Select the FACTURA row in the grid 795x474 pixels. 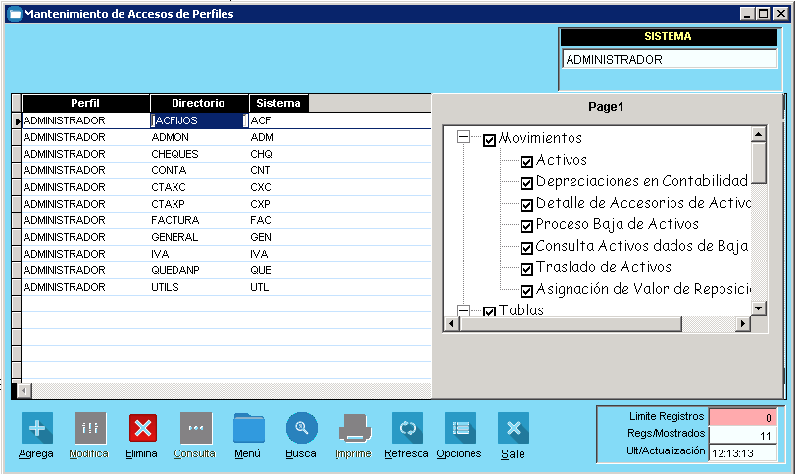[174, 220]
